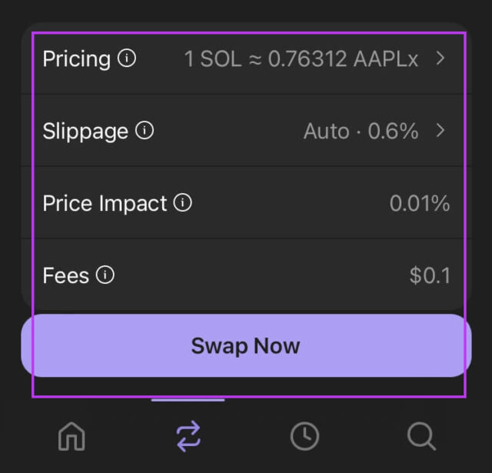This screenshot has height=473, width=492.
Task: Open the Auto · 0.6% slippage setting
Action: tap(361, 132)
